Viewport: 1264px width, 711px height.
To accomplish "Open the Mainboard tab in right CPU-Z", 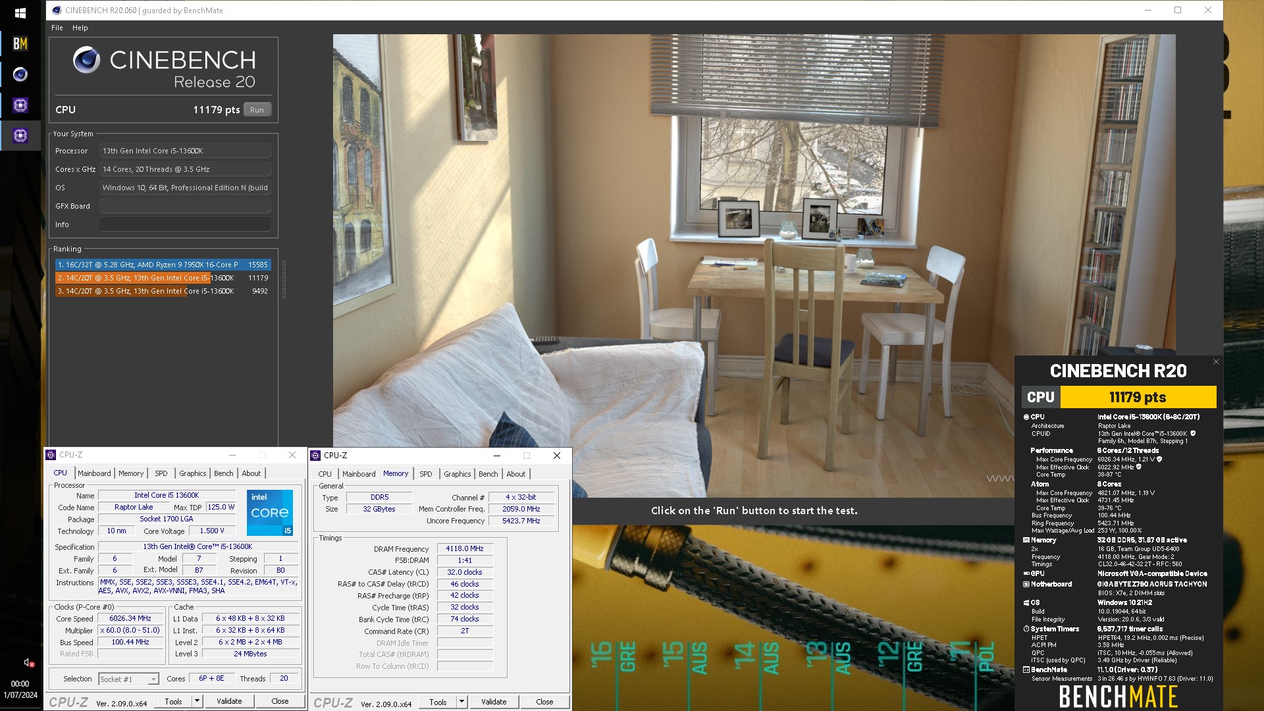I will click(359, 474).
